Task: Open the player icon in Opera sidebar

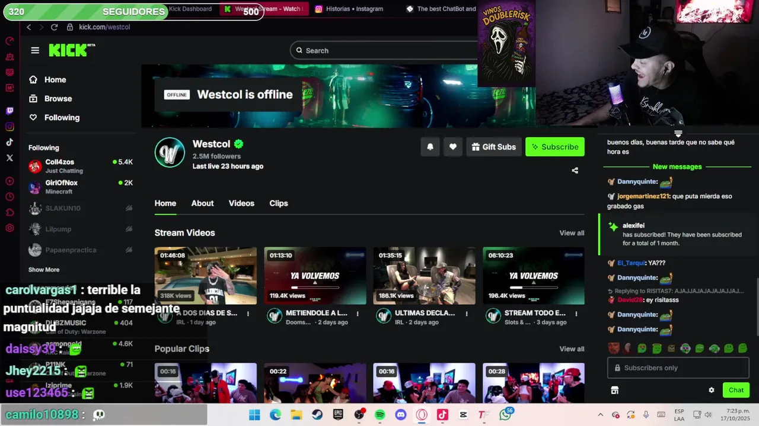Action: [9, 181]
